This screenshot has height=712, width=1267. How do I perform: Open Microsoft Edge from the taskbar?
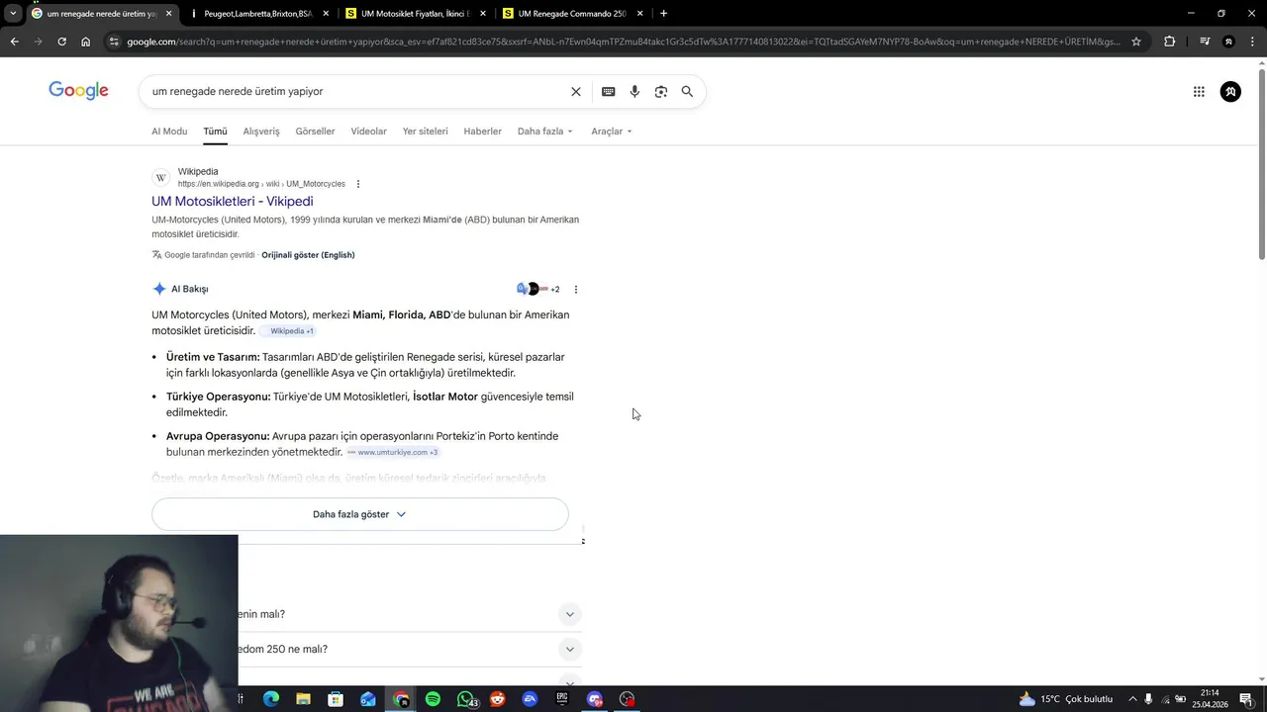click(271, 699)
